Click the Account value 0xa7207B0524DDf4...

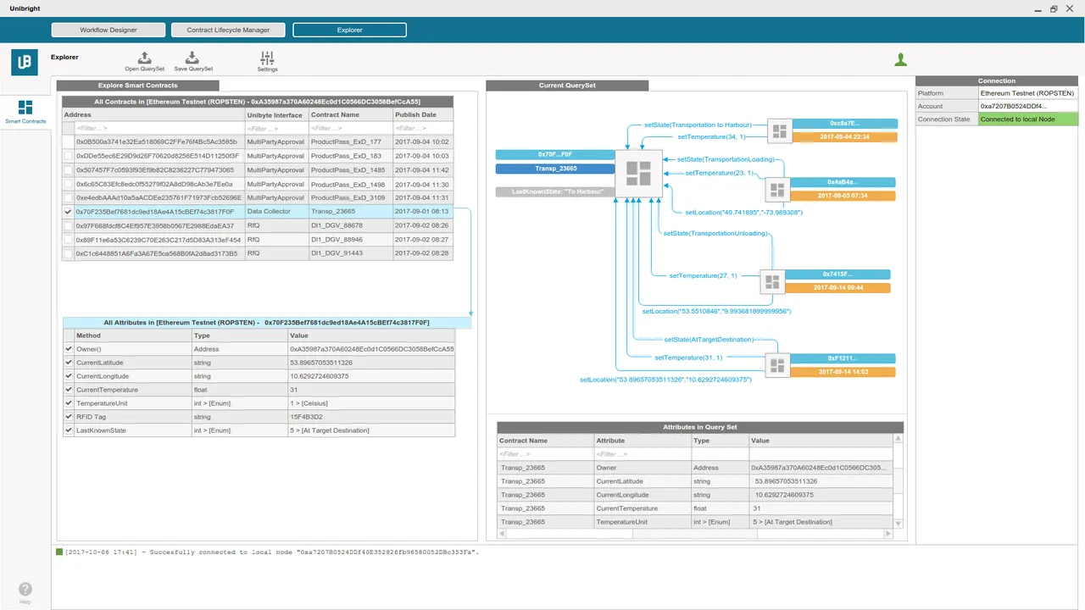(x=1027, y=106)
